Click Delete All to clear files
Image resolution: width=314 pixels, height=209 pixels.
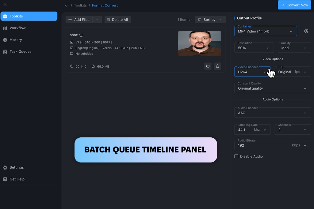(117, 20)
